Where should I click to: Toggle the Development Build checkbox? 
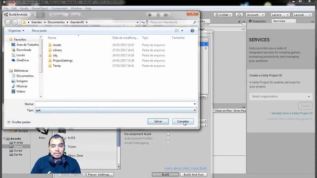pos(168,134)
